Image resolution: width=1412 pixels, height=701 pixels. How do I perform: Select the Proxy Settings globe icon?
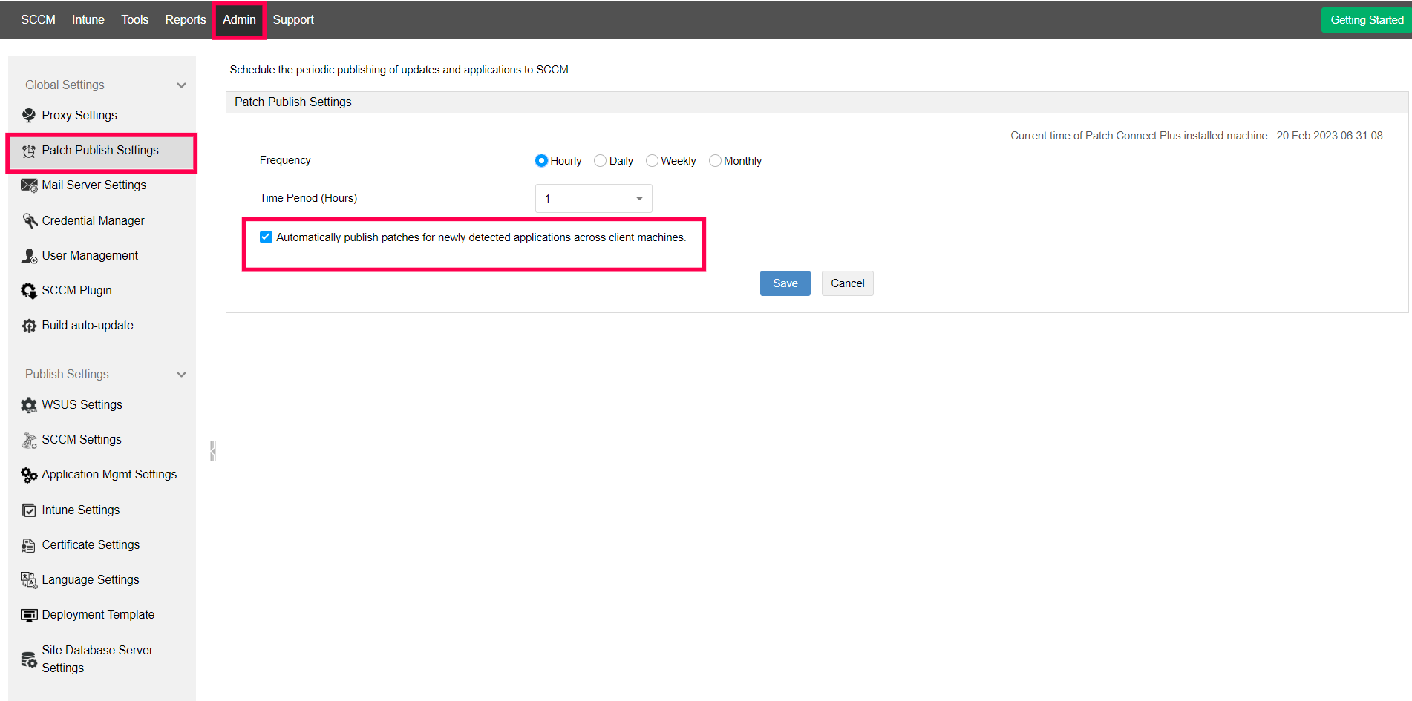(x=28, y=115)
